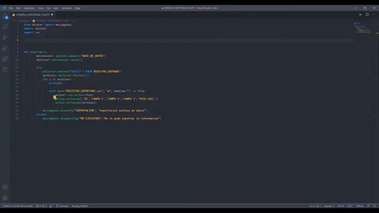Open the File menu
Screen dimensions: 379x213
[x=11, y=8]
